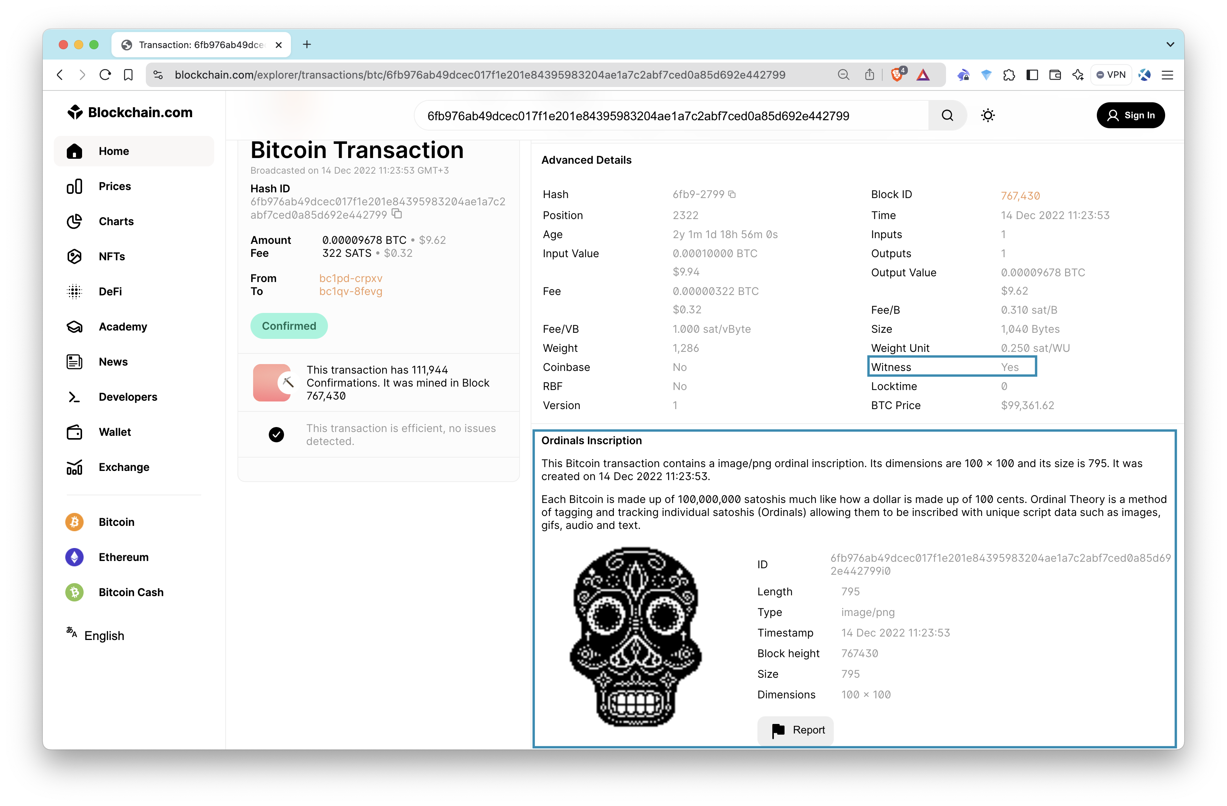Screen dimensions: 1227x806
Task: Click the Sign In button
Action: (x=1130, y=115)
